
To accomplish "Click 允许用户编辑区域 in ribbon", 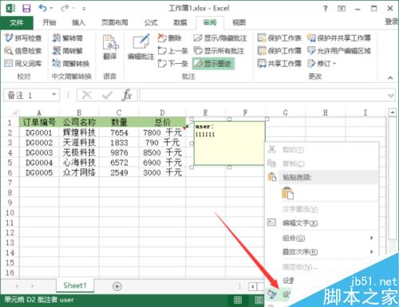I will click(x=338, y=50).
